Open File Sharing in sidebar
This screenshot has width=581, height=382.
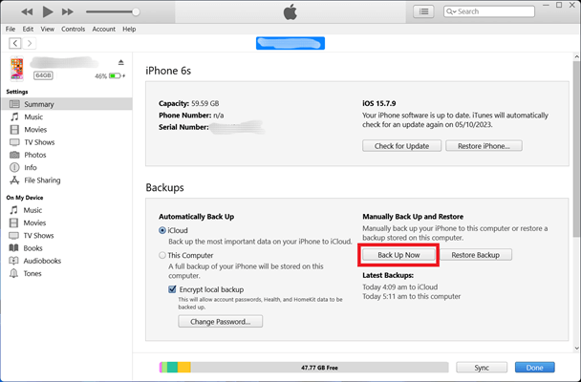(42, 180)
